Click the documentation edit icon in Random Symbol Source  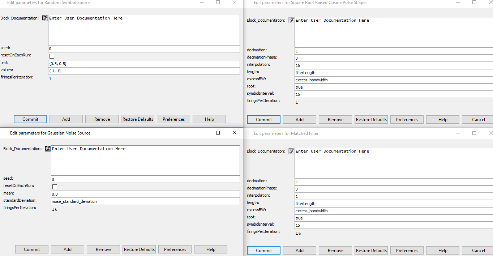point(45,18)
